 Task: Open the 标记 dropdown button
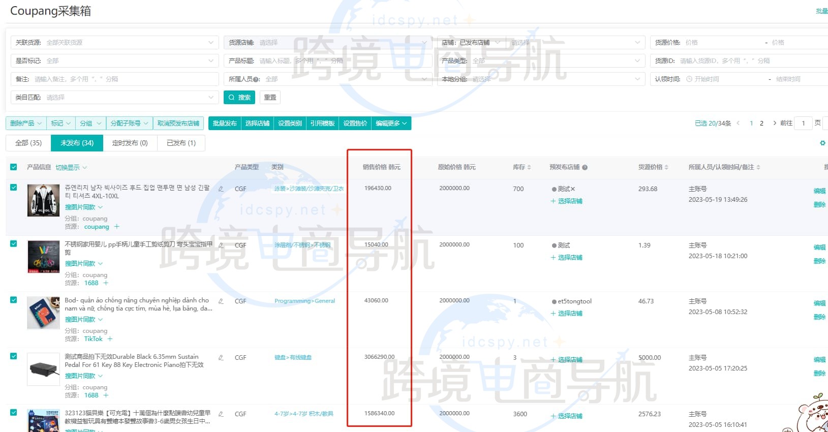click(x=60, y=124)
